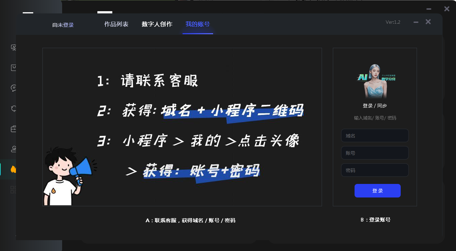
Task: Click the monitor chart icon in left sidebar
Action: (x=14, y=47)
